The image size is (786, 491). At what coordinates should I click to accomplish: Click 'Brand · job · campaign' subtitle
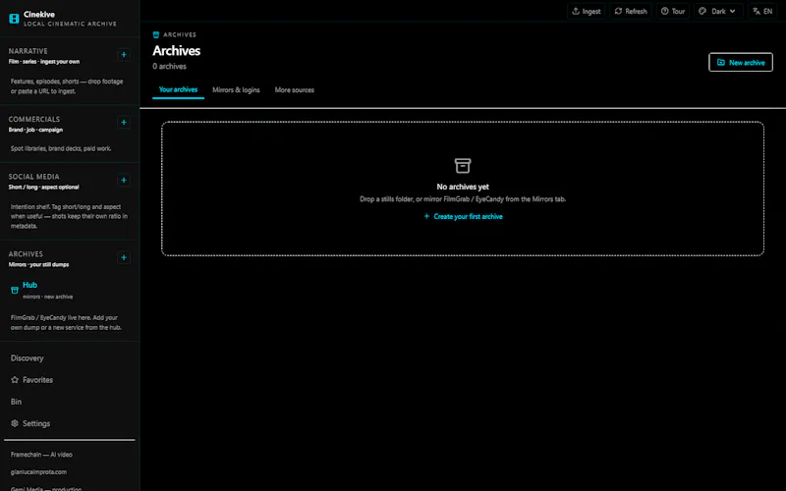tap(35, 130)
